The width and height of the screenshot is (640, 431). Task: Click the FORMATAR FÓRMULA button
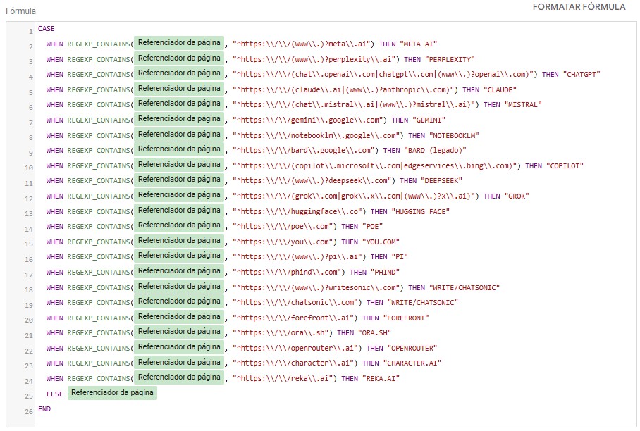pos(579,7)
